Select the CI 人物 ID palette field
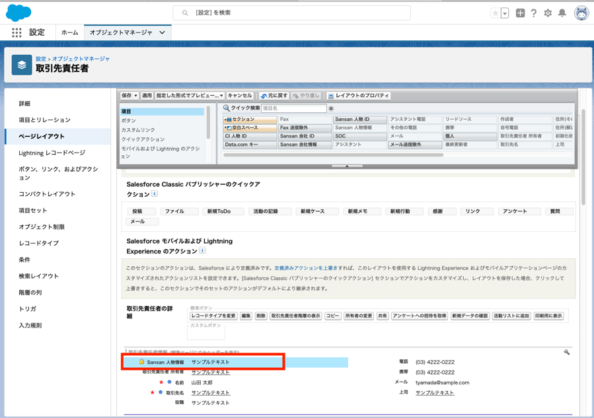 [250, 136]
